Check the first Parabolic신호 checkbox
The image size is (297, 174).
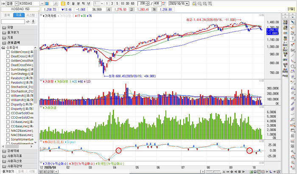[x=8, y=78]
